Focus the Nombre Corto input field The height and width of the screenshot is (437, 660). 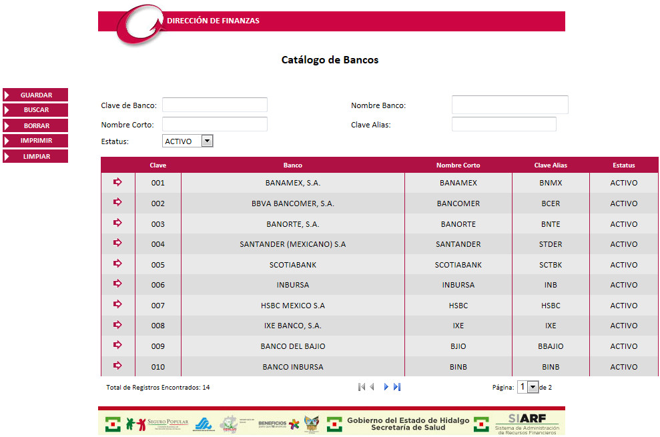coord(215,124)
